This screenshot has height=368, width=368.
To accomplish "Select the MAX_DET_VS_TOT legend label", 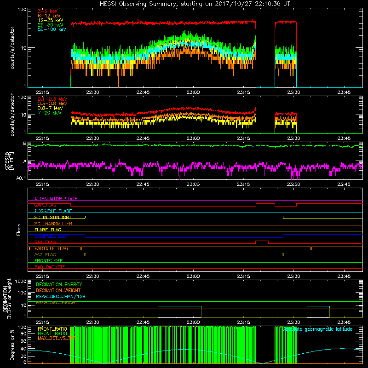I will (57, 338).
